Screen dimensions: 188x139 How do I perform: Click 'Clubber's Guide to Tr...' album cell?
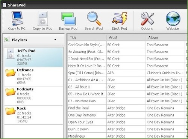point(165,73)
